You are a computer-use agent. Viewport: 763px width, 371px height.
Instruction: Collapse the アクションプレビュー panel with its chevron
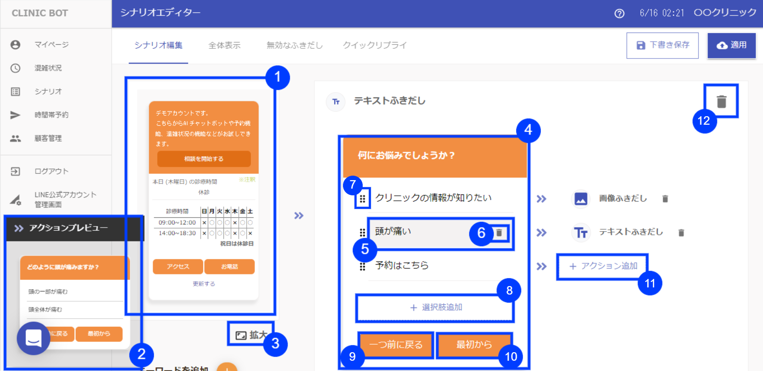18,228
